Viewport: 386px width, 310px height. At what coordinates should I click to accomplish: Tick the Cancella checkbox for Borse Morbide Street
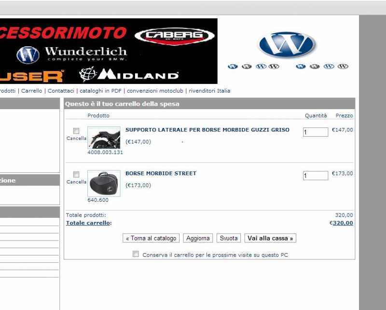coord(76,174)
